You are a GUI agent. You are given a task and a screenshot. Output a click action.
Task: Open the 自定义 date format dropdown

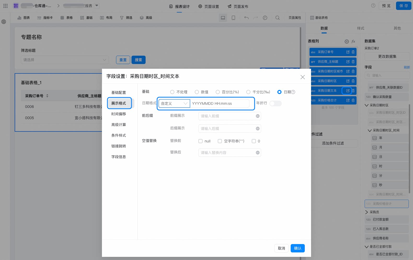[x=174, y=103]
